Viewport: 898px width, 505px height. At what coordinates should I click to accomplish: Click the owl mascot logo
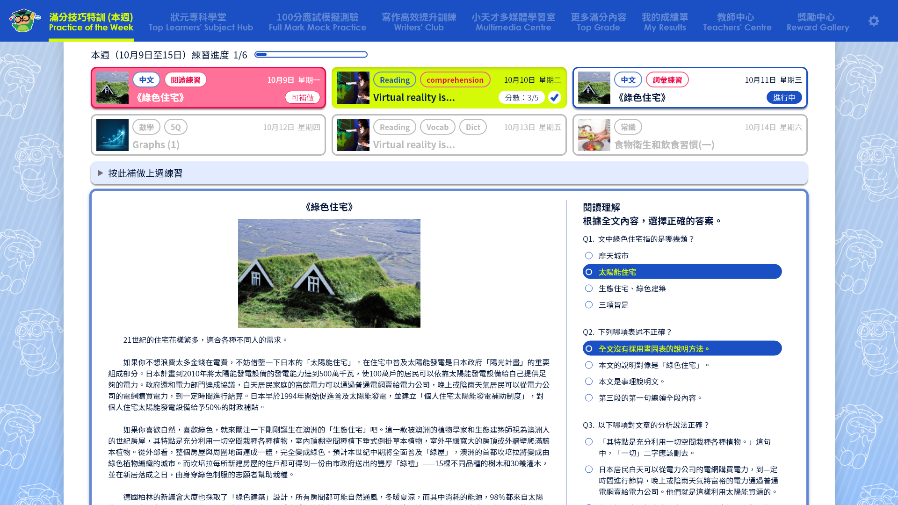23,21
